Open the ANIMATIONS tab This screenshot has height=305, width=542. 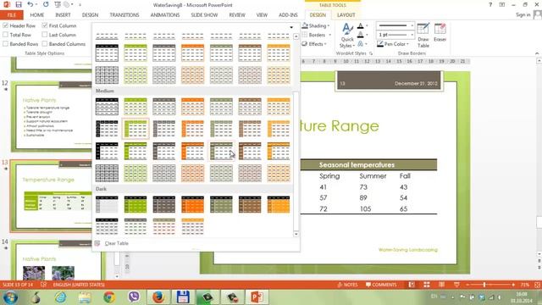click(165, 15)
